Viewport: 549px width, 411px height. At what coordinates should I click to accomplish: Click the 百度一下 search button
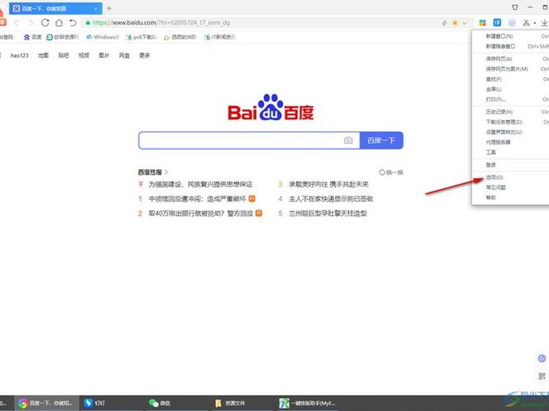click(x=382, y=140)
